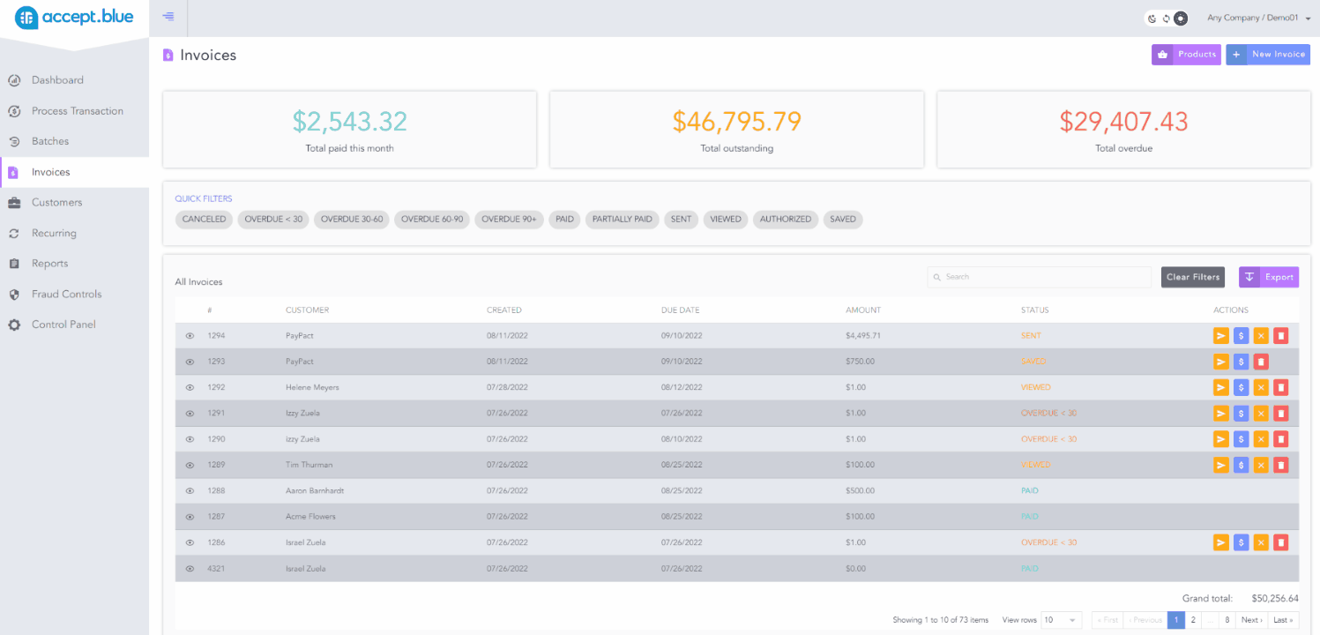1320x635 pixels.
Task: Click dollar payment icon for invoice 1293
Action: tap(1241, 362)
